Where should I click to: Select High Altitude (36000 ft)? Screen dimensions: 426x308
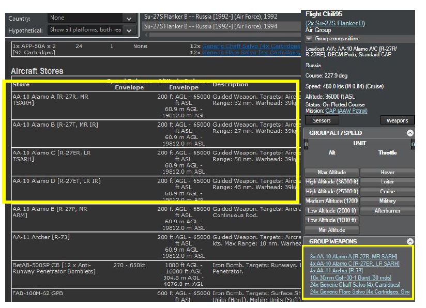point(332,182)
